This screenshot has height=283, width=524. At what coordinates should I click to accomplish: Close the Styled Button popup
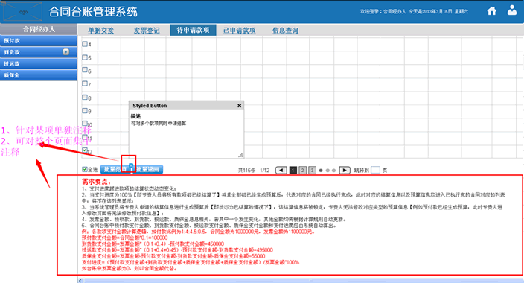coord(239,106)
